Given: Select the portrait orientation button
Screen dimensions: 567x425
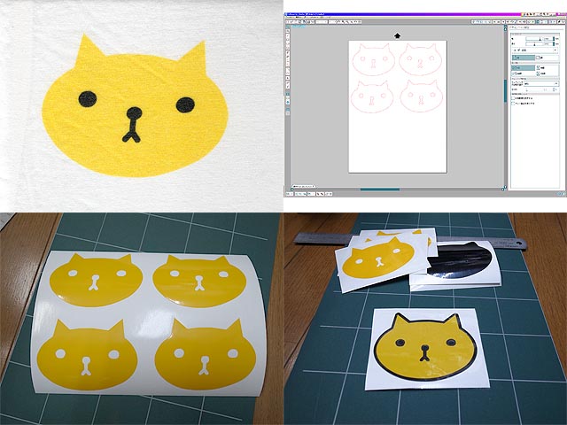Looking at the screenshot, I should (524, 58).
